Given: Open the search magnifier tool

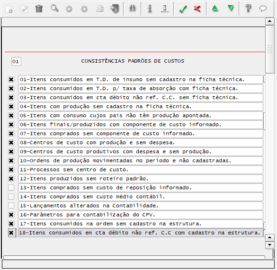Looking at the screenshot, I should 54,9.
